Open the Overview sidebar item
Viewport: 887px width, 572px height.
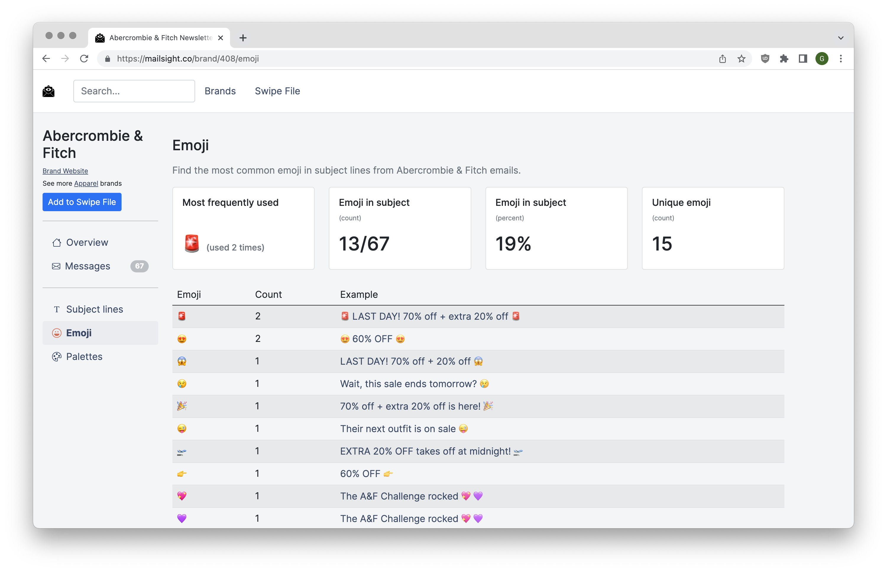click(x=100, y=243)
